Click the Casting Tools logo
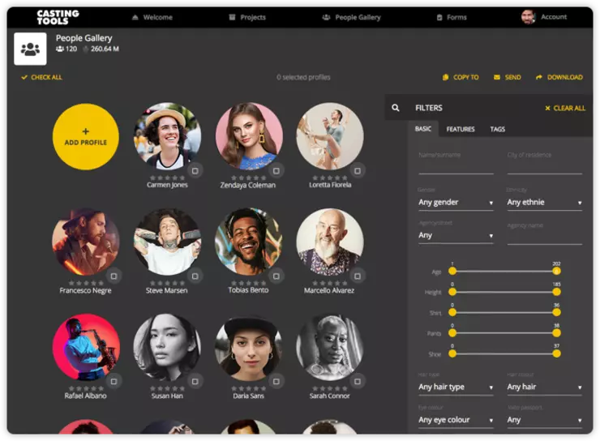 tap(58, 17)
